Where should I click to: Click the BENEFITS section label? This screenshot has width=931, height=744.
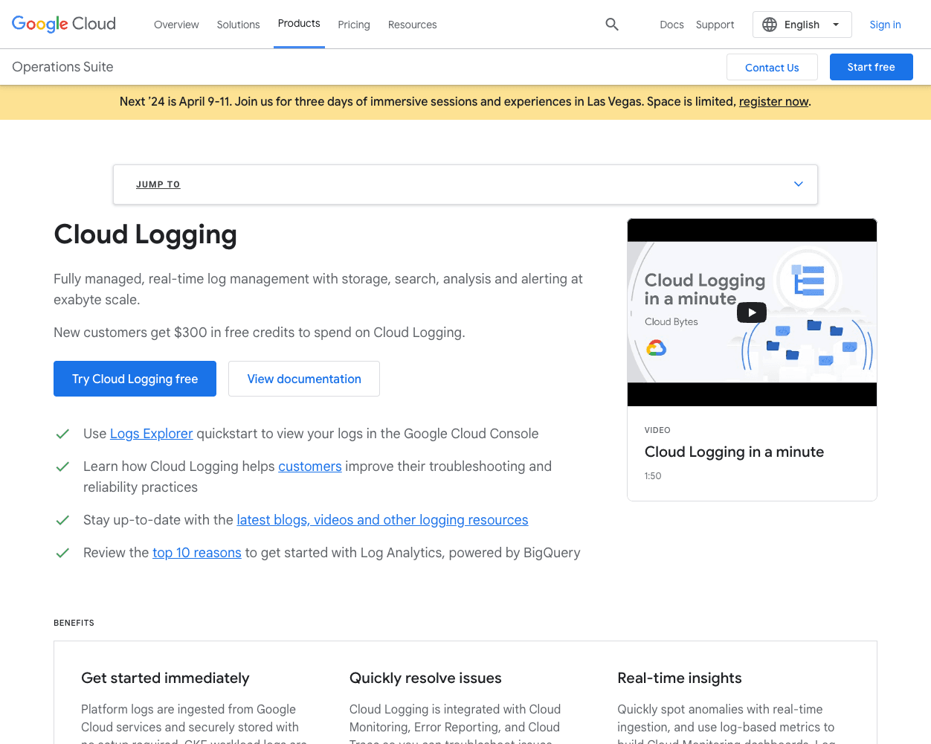click(x=74, y=623)
